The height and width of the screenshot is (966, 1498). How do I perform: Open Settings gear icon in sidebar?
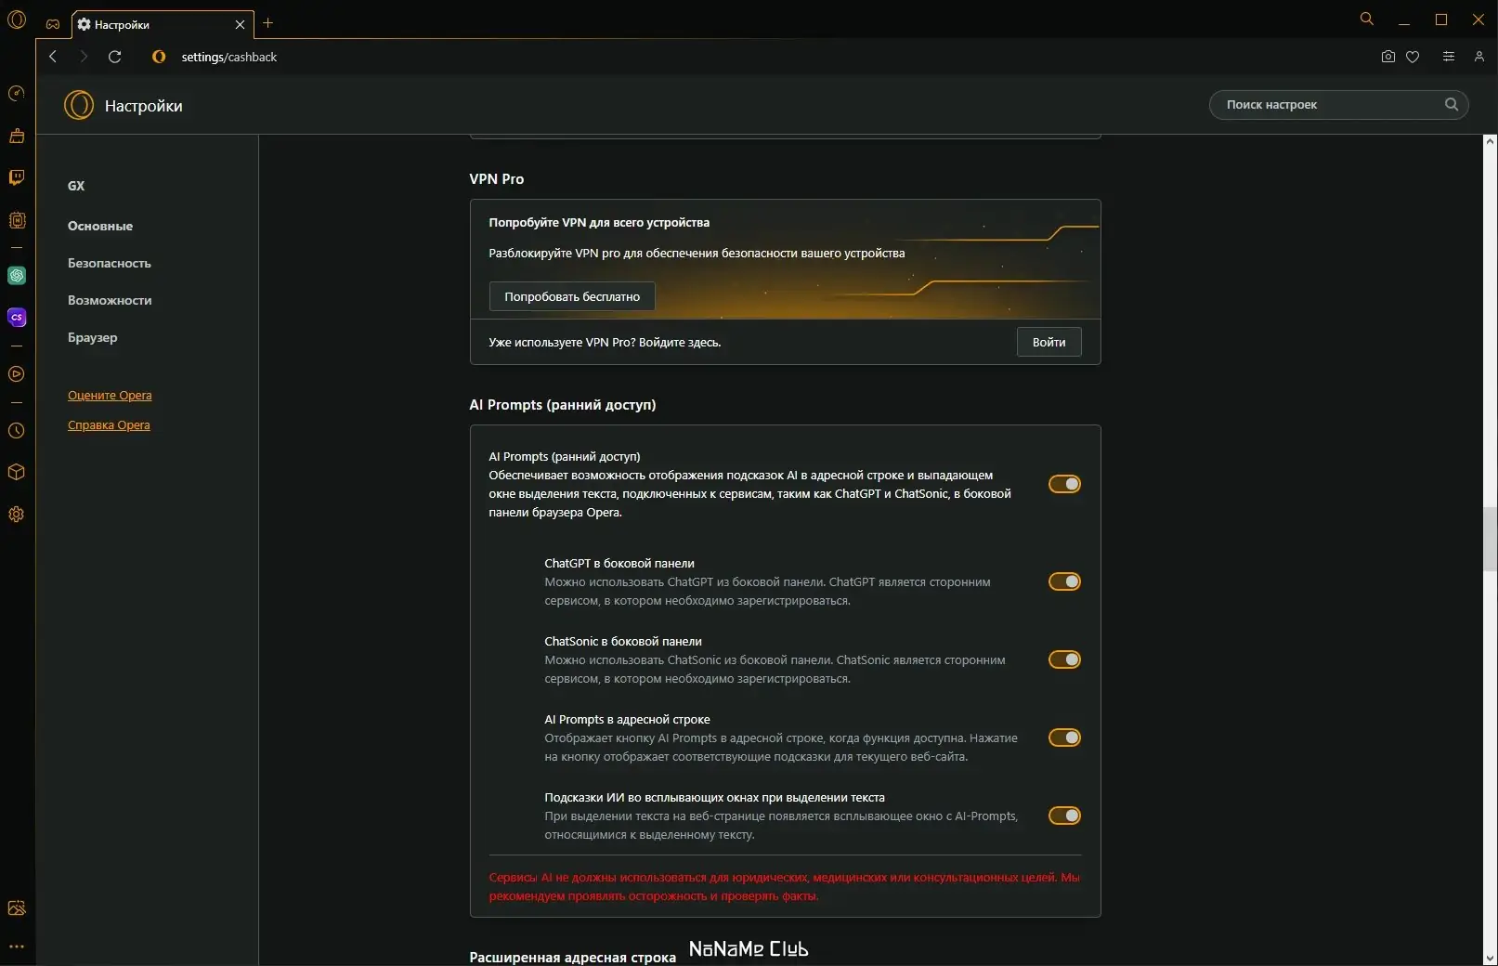pos(17,515)
